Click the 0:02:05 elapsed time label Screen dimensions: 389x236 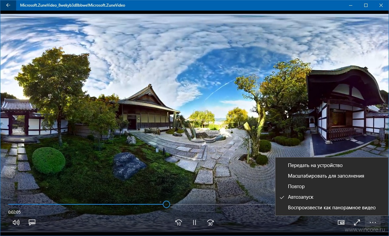click(15, 212)
